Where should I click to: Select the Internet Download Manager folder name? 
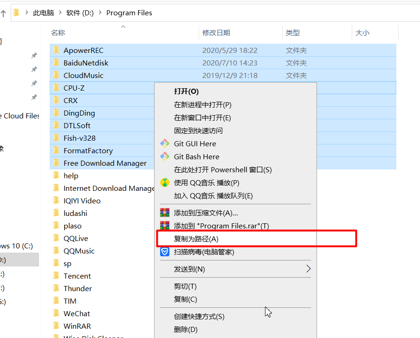point(109,188)
